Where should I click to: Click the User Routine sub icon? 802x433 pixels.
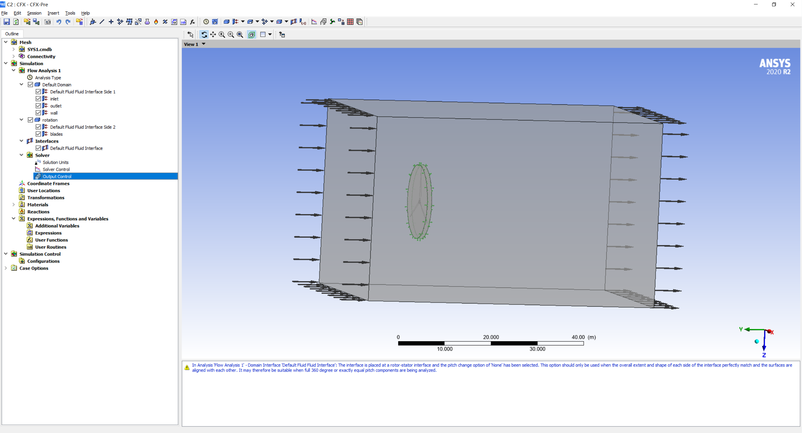click(x=183, y=22)
